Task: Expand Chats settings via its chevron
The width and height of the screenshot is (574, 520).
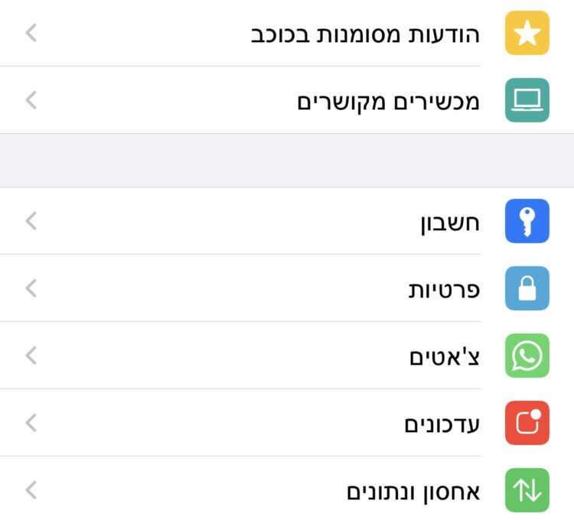Action: pyautogui.click(x=31, y=356)
